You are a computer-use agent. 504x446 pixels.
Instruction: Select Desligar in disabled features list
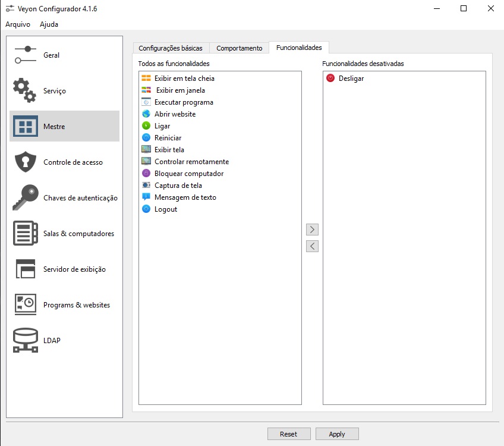[351, 78]
